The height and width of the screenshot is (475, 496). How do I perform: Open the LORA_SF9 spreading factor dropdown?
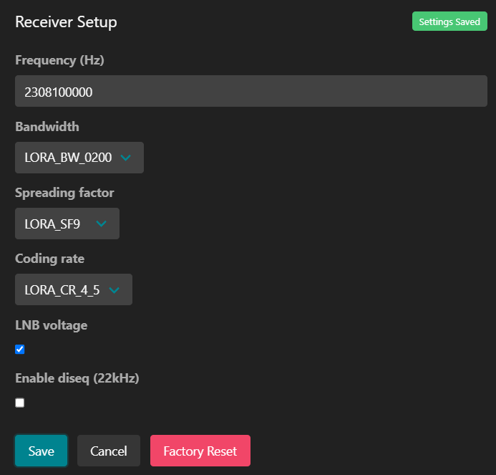[67, 224]
